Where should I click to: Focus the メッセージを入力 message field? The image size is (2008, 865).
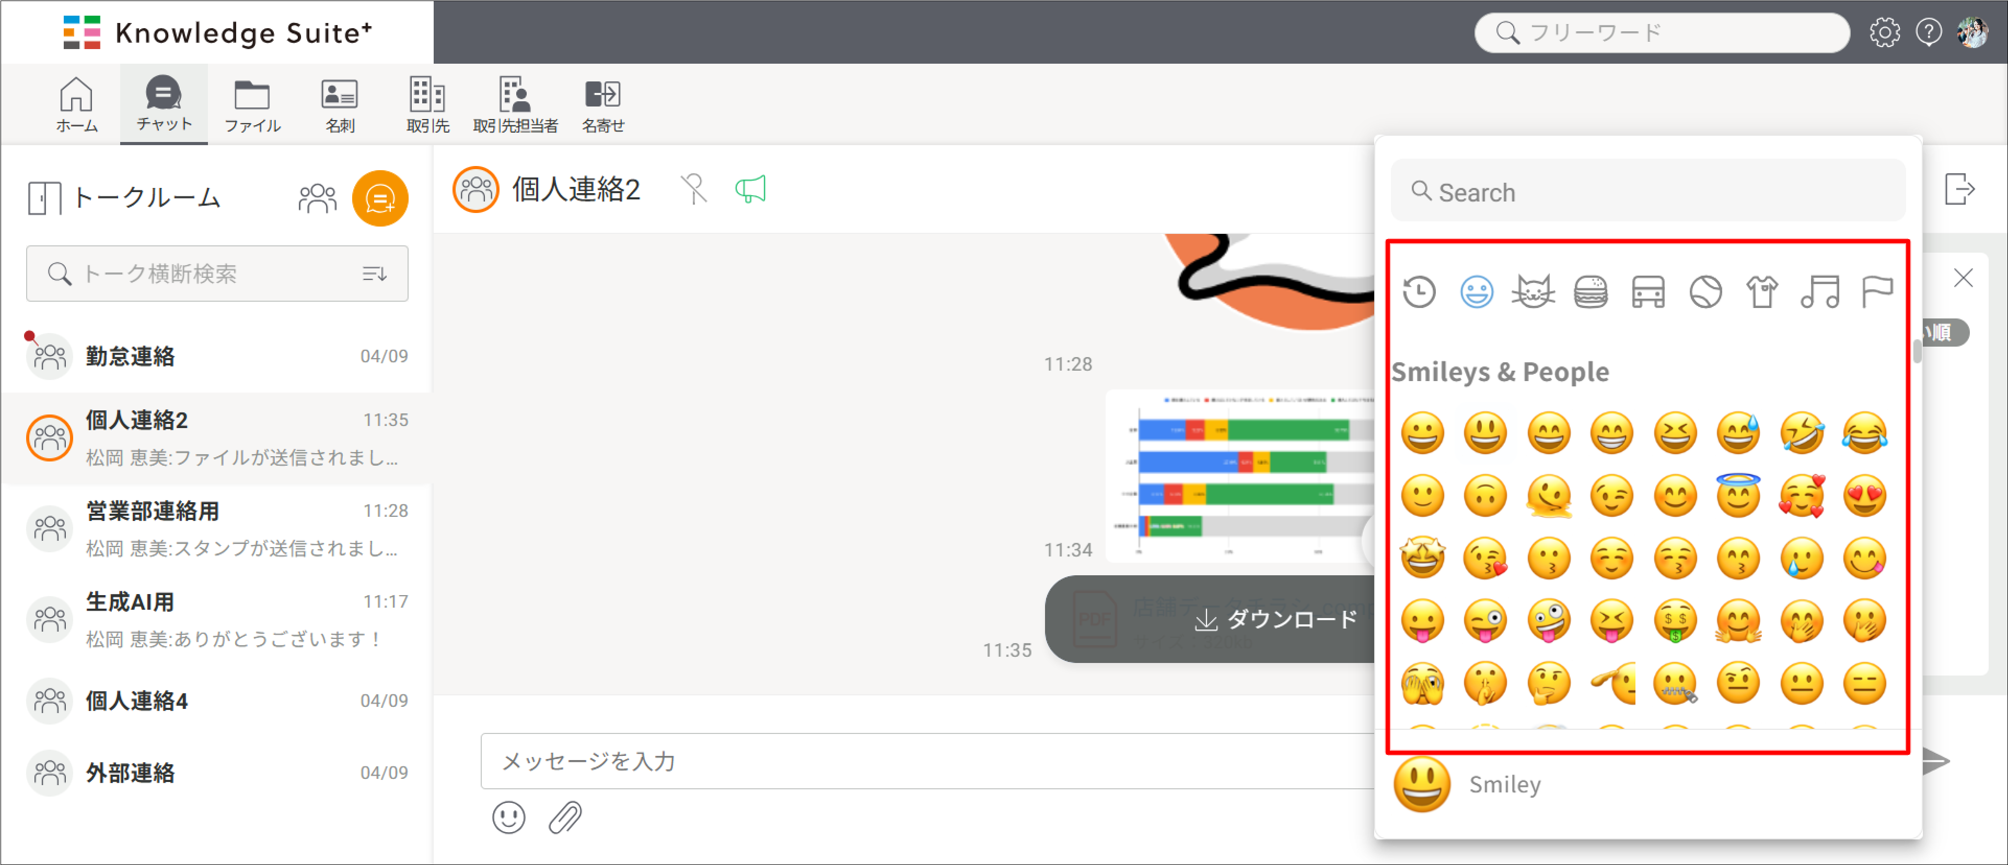coord(927,761)
